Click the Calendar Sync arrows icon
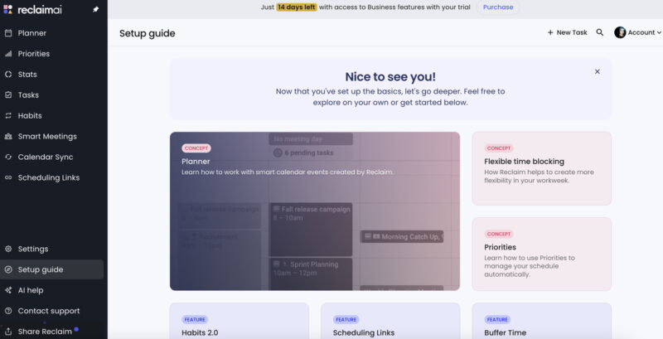The height and width of the screenshot is (339, 663). point(8,157)
